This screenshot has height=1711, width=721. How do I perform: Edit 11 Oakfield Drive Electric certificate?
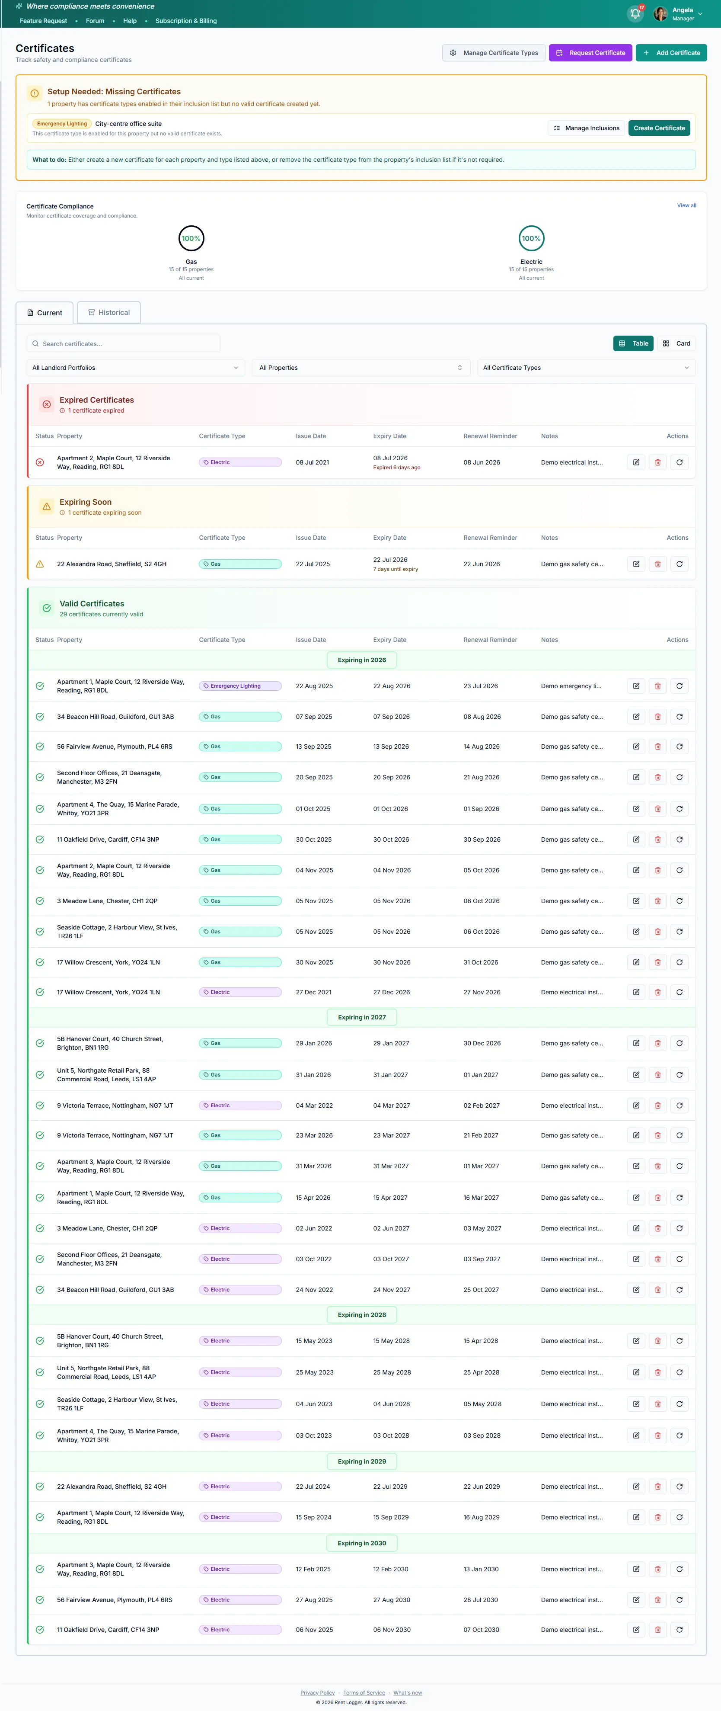[x=636, y=1630]
